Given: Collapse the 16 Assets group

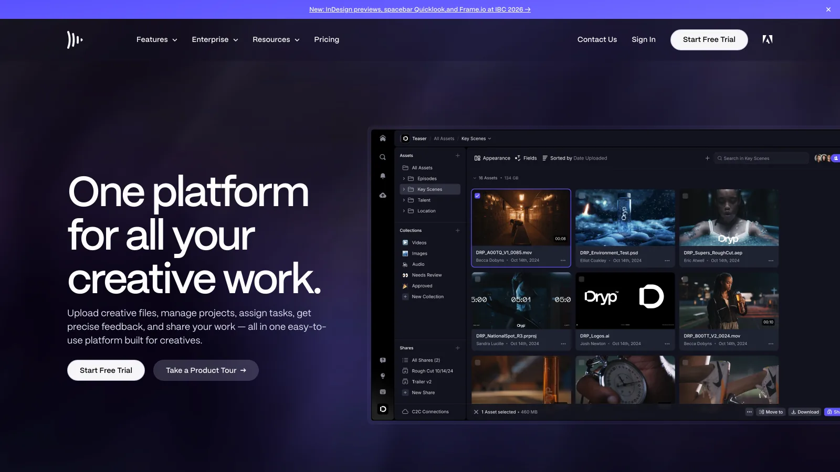Looking at the screenshot, I should [475, 178].
